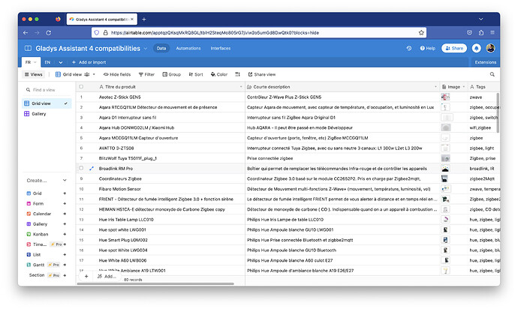
Task: Click Find a view search field
Action: click(x=47, y=90)
